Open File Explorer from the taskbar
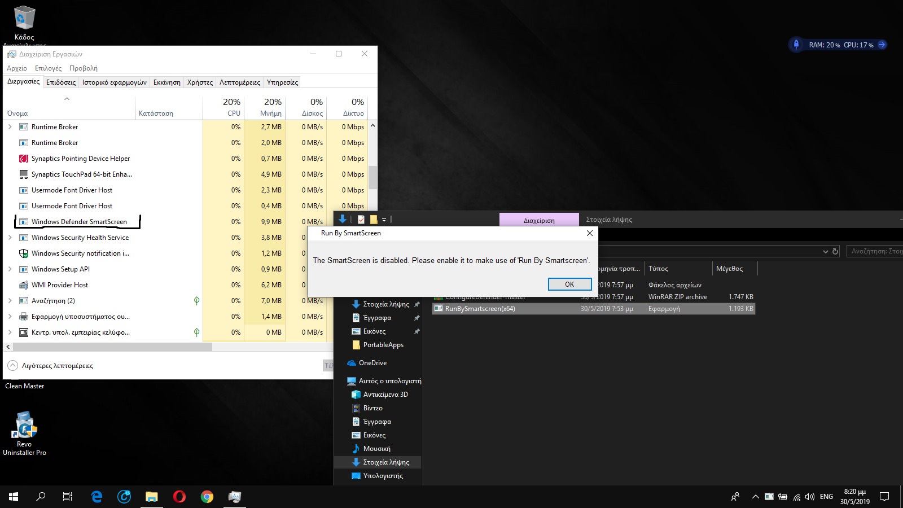 151,497
